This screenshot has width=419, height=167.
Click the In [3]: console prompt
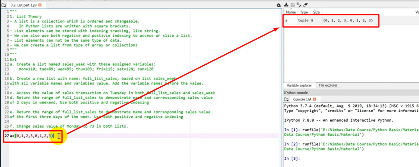pyautogui.click(x=292, y=158)
